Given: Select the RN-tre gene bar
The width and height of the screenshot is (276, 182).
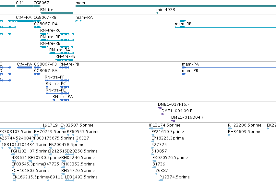Looking at the screenshot, I should [x=56, y=13].
